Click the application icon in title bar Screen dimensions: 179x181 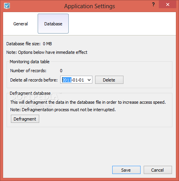coord(7,6)
